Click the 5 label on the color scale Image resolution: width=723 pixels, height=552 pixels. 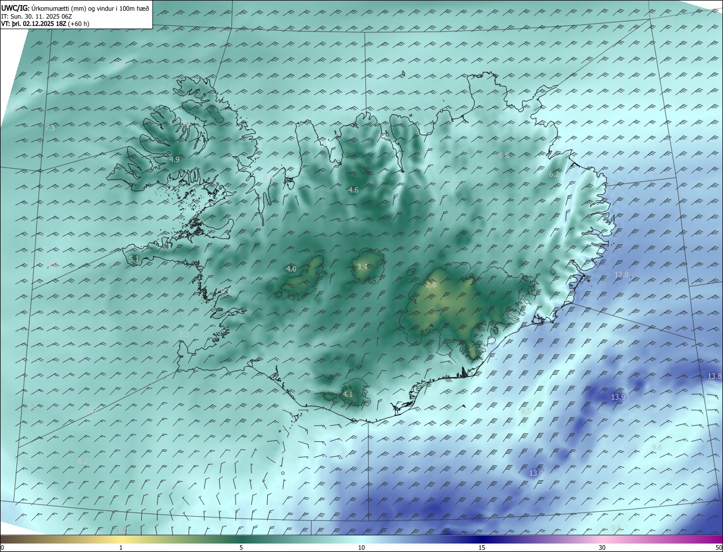(x=241, y=548)
